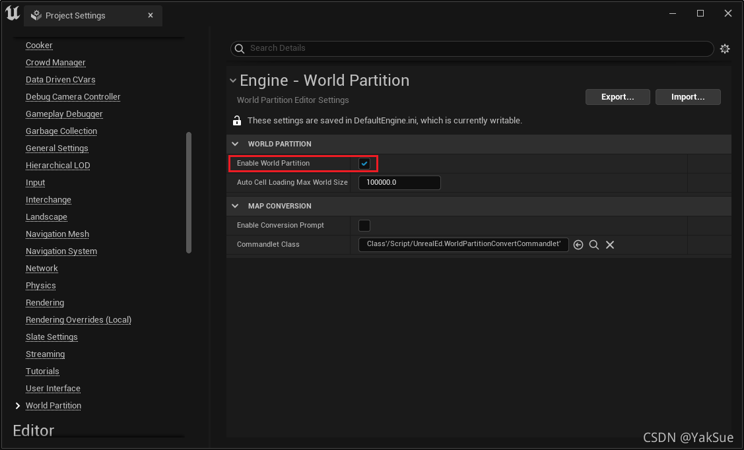The height and width of the screenshot is (450, 744).
Task: Click the sidebar vertical scrollbar
Action: [x=189, y=193]
